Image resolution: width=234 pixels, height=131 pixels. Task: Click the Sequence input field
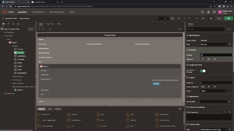tap(216, 83)
